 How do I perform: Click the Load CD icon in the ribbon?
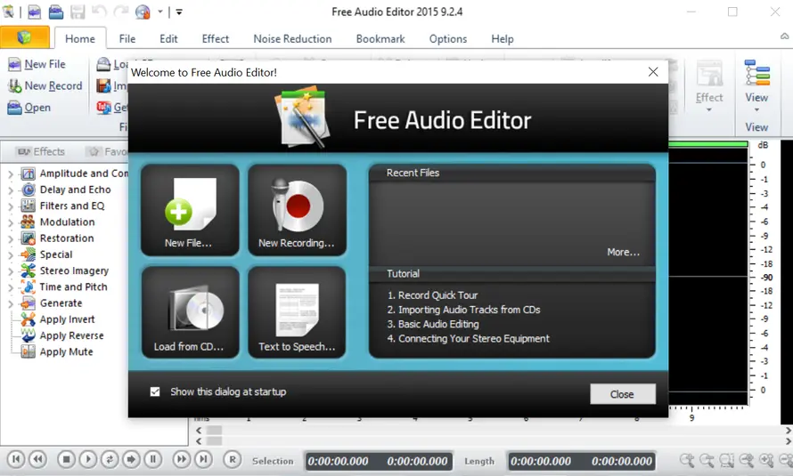(x=103, y=64)
